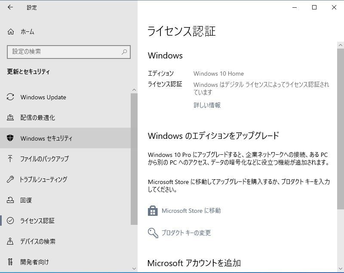This screenshot has width=344, height=273.
Task: Click the search magnifier icon
Action: point(124,52)
